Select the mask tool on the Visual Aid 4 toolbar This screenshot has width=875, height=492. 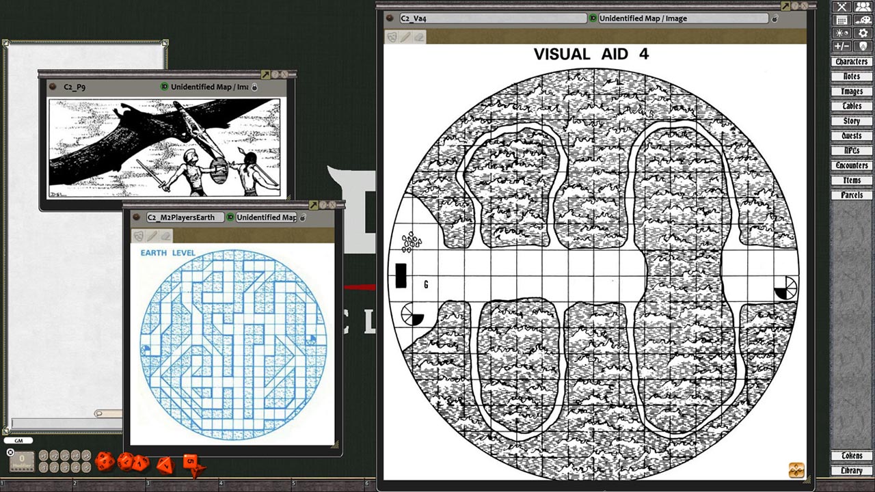tap(390, 37)
